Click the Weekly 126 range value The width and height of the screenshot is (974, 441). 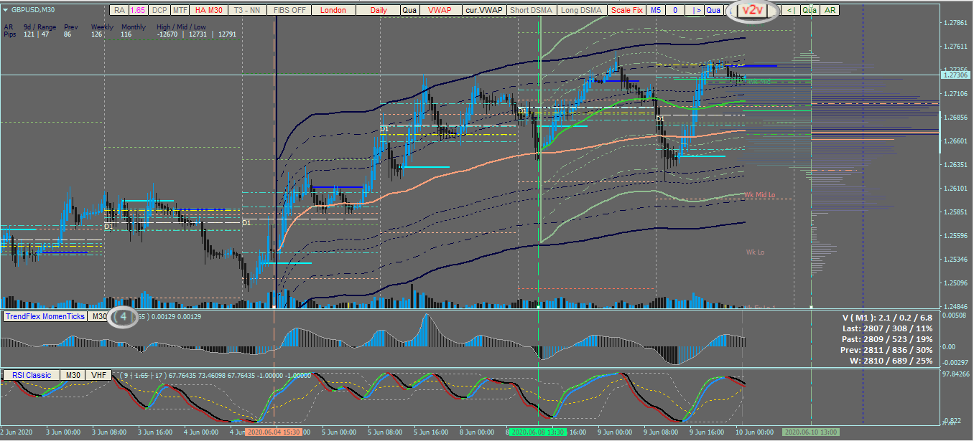pos(96,34)
